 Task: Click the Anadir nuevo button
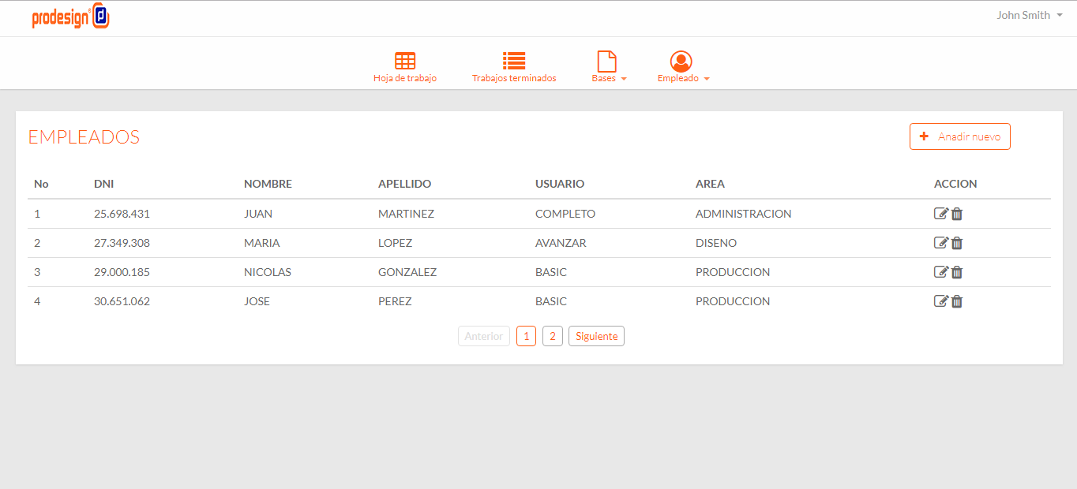tap(959, 136)
